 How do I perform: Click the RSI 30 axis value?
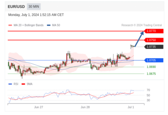(x=148, y=100)
